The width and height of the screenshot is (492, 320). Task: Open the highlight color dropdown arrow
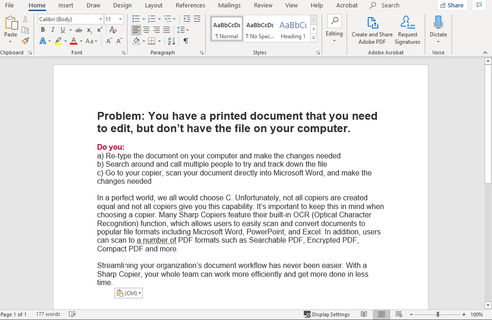click(65, 41)
